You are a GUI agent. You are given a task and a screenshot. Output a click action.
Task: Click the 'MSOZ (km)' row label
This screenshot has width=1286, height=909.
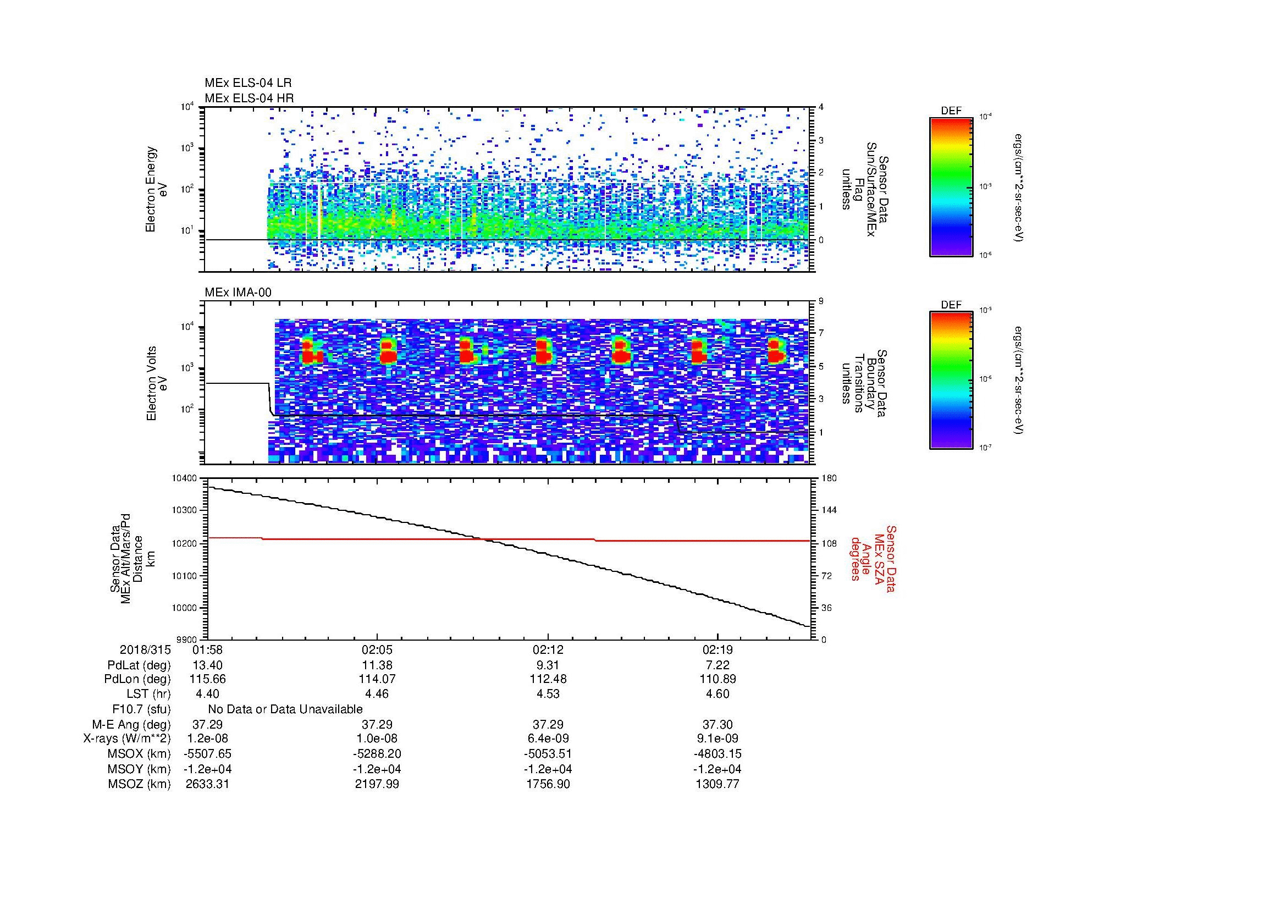tap(139, 784)
